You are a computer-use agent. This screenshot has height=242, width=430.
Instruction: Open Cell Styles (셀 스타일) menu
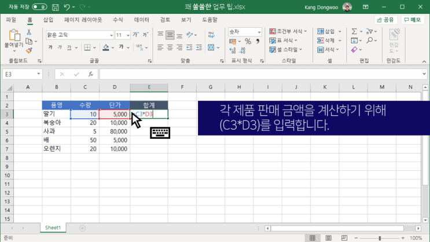tap(286, 50)
